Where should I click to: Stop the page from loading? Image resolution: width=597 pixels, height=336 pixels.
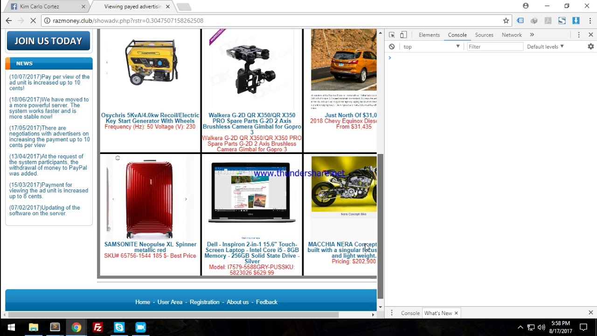[x=33, y=21]
